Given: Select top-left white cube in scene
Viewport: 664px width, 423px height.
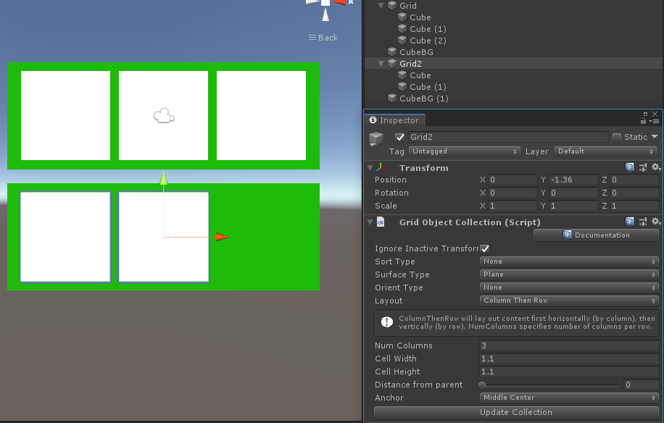Looking at the screenshot, I should click(x=66, y=115).
